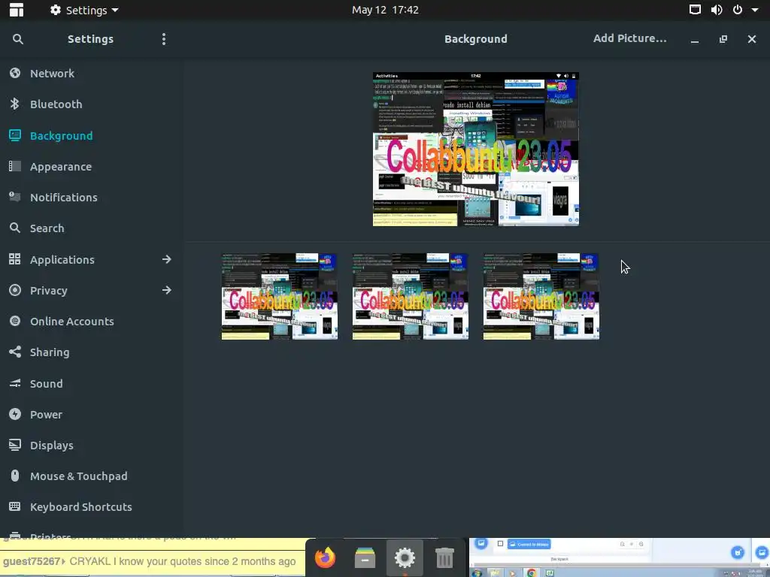Select the third wallpaper thumbnail
The height and width of the screenshot is (577, 770).
tap(541, 296)
